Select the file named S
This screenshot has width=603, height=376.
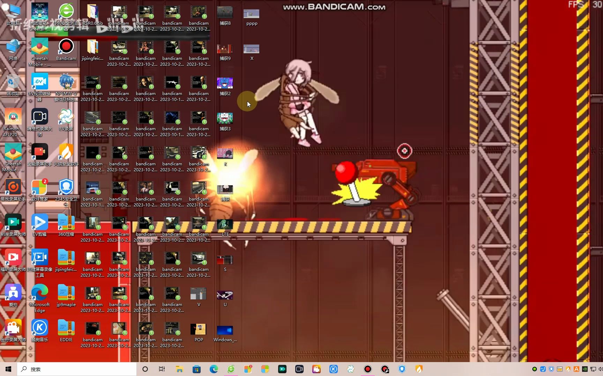point(225,263)
